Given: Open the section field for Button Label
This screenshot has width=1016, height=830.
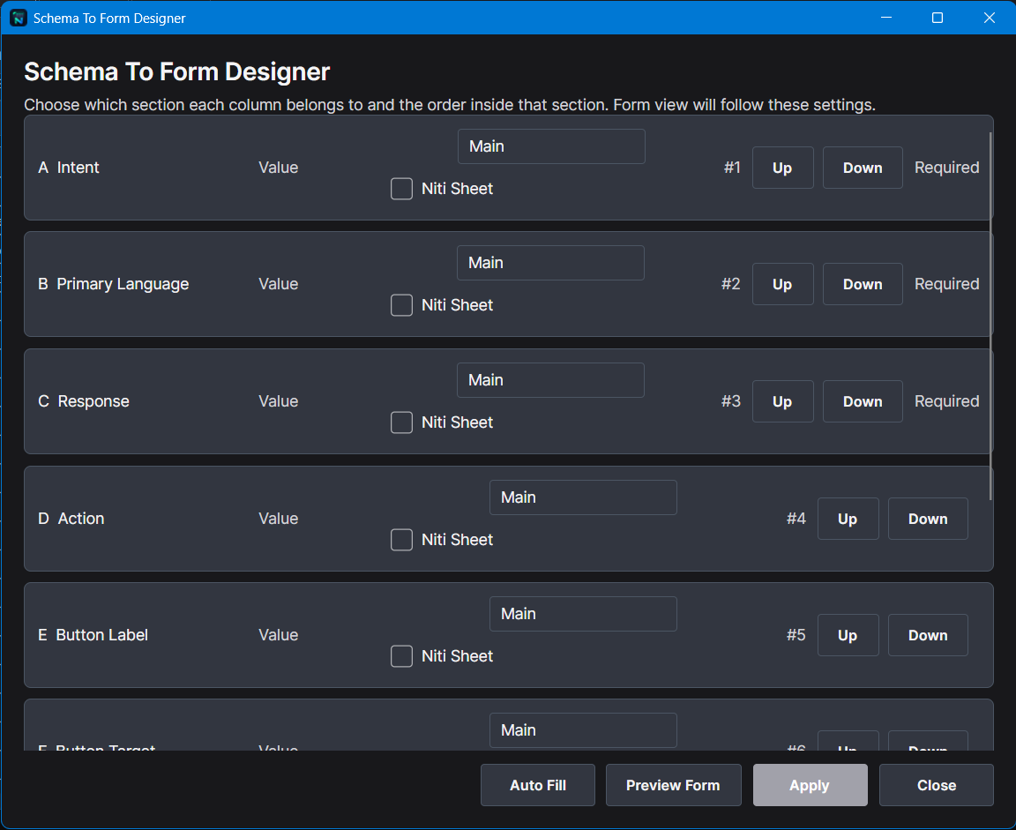Looking at the screenshot, I should pyautogui.click(x=583, y=614).
